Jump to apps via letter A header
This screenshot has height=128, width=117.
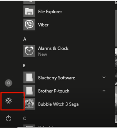coord(25,39)
